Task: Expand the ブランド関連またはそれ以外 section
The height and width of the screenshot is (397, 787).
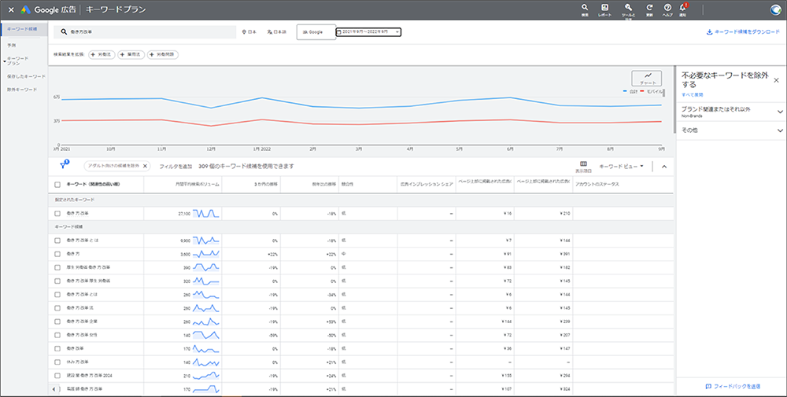Action: tap(732, 112)
